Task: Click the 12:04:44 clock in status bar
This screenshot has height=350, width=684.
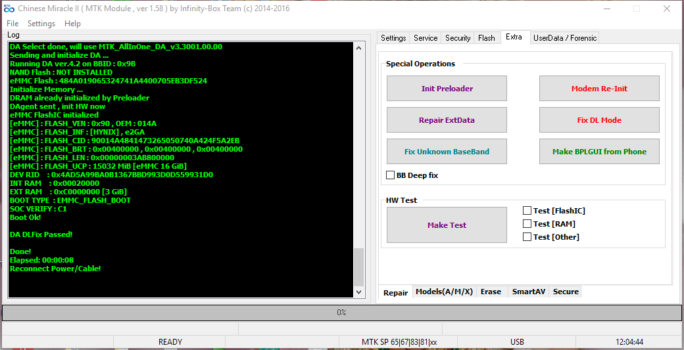Action: (x=629, y=342)
